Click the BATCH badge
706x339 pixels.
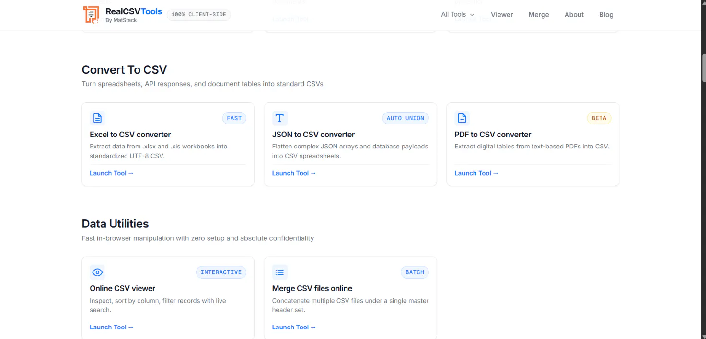[x=415, y=272]
